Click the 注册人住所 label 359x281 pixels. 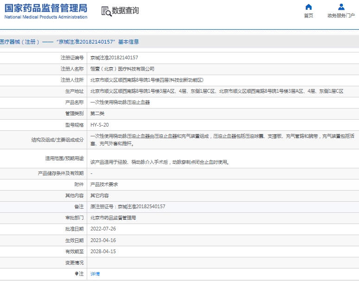(72, 80)
